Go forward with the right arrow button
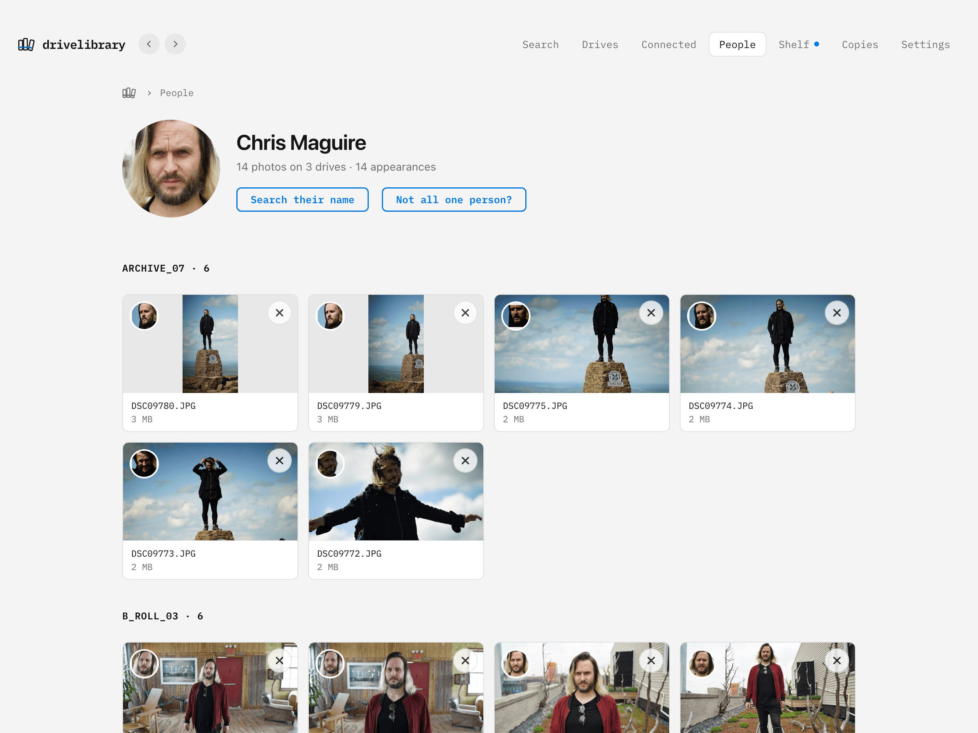 175,44
